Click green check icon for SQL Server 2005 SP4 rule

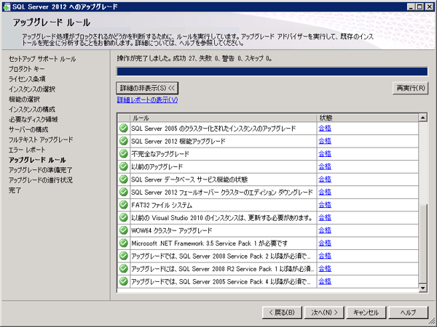click(x=124, y=281)
